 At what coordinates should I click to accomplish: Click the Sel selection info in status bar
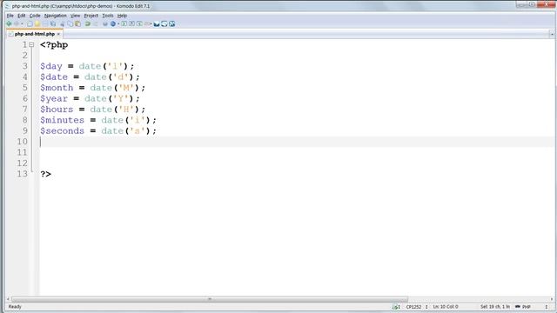[495, 307]
